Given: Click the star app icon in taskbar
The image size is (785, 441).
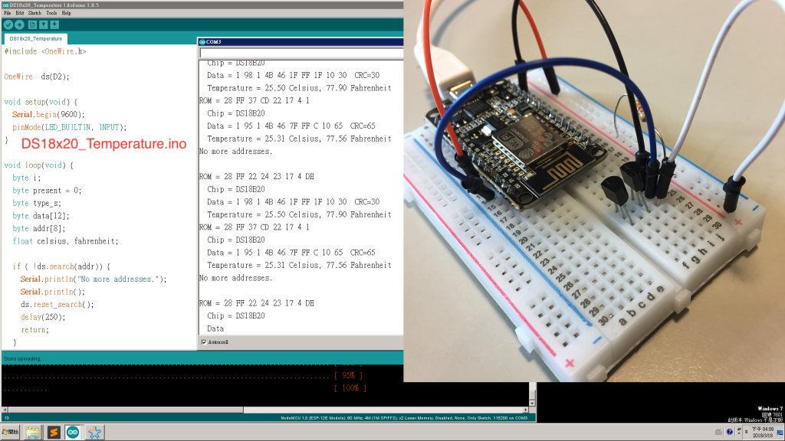Looking at the screenshot, I should (94, 432).
